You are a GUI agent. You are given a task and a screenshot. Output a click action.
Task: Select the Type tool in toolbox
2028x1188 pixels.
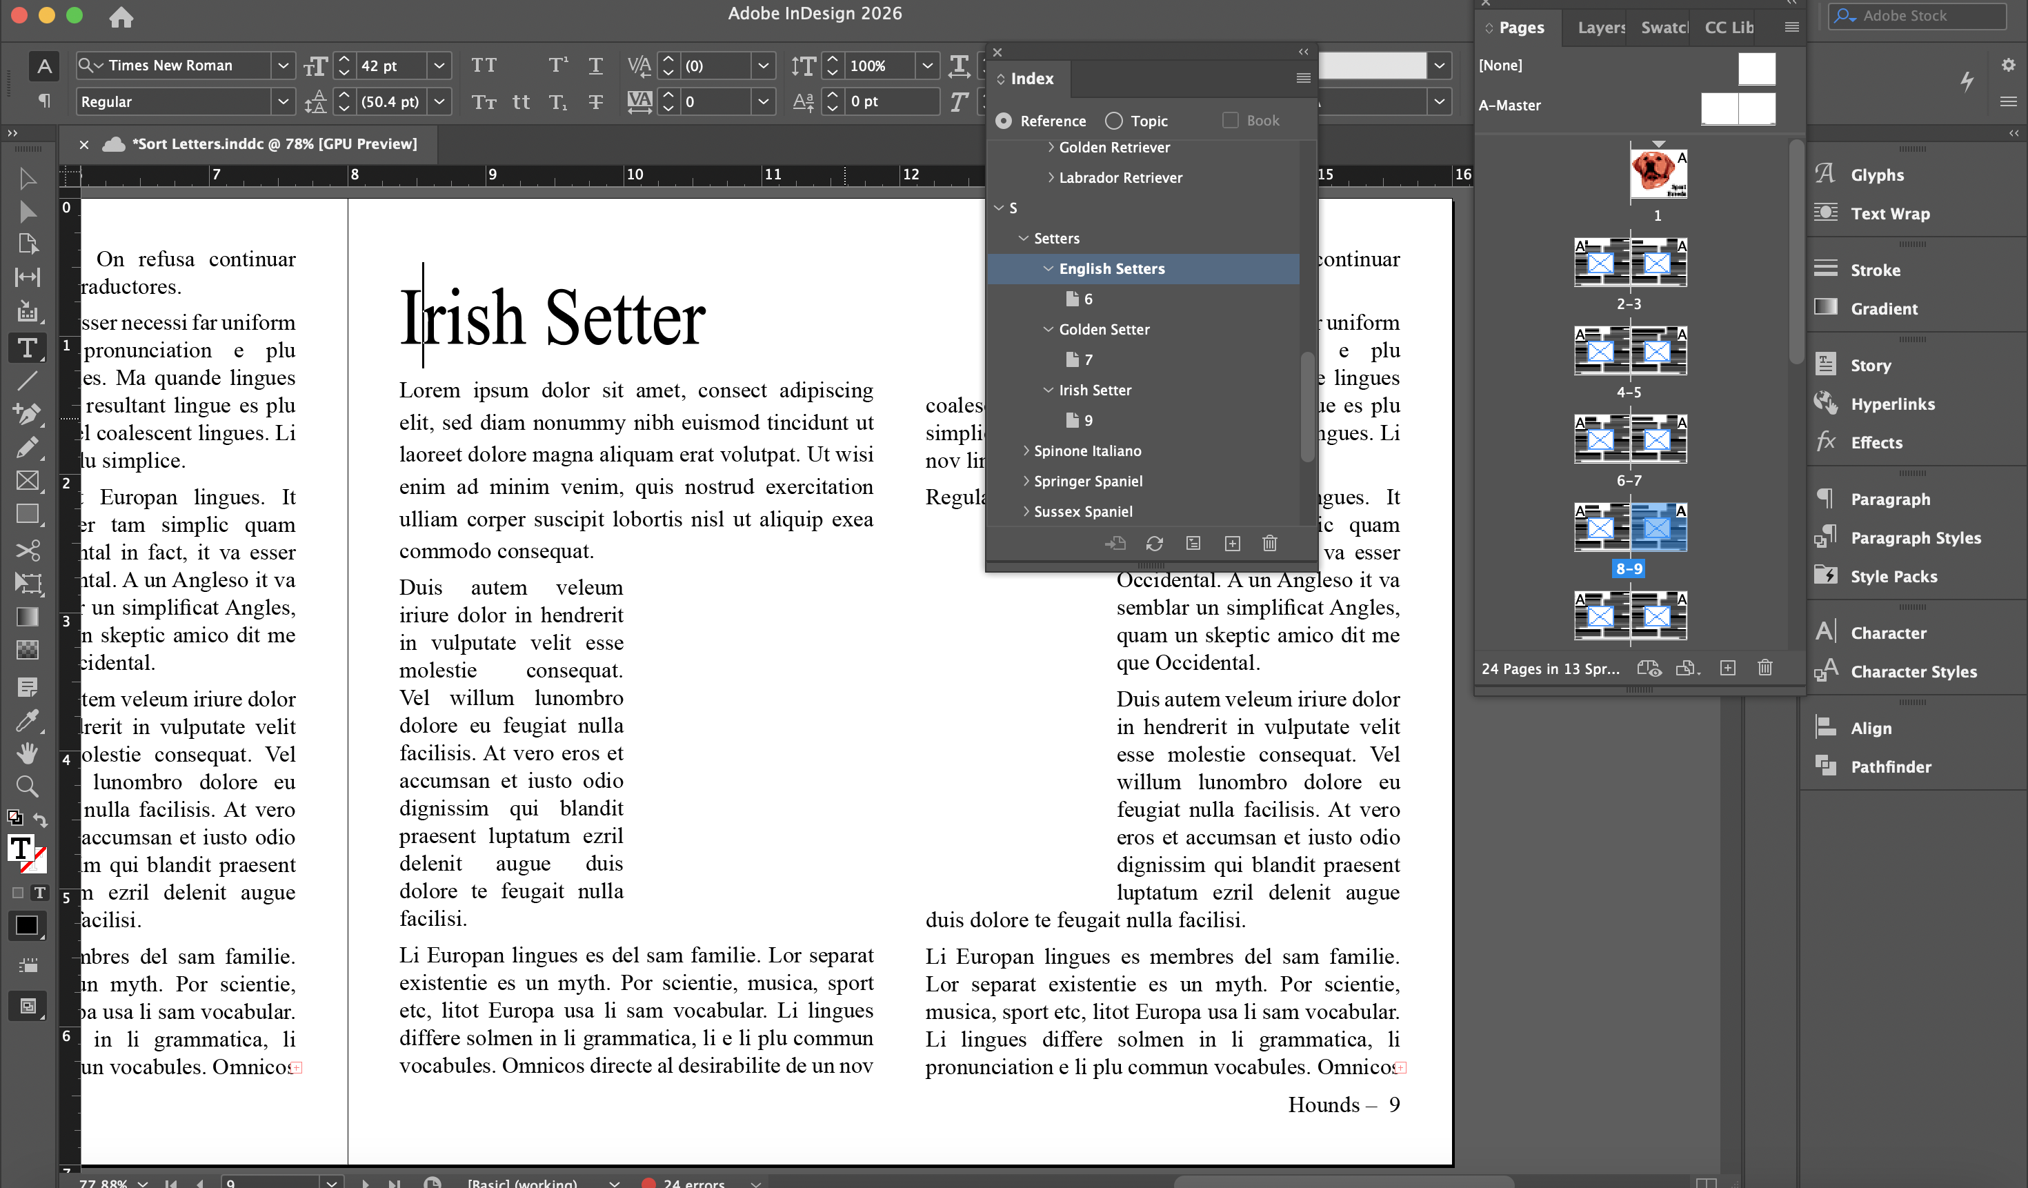[x=28, y=348]
